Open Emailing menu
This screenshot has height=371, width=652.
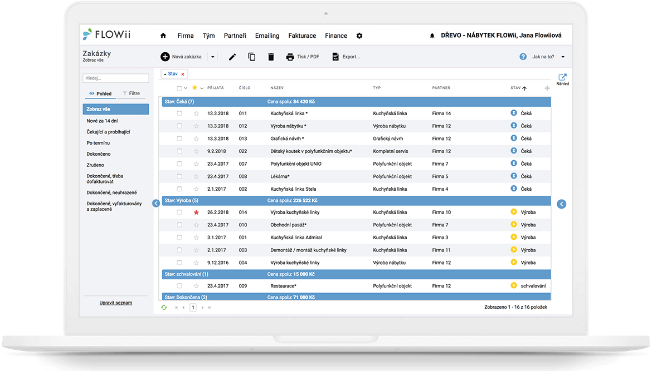coord(267,36)
